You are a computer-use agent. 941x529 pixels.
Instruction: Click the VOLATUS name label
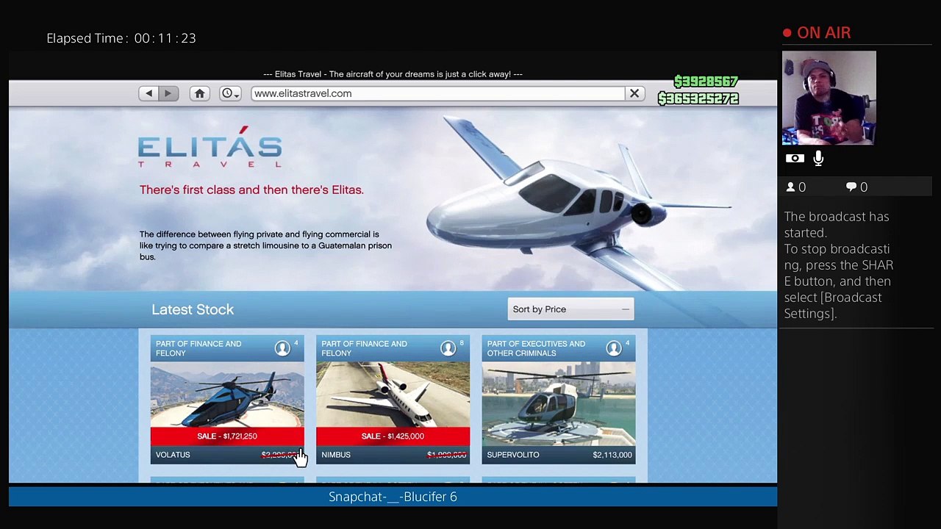tap(173, 455)
